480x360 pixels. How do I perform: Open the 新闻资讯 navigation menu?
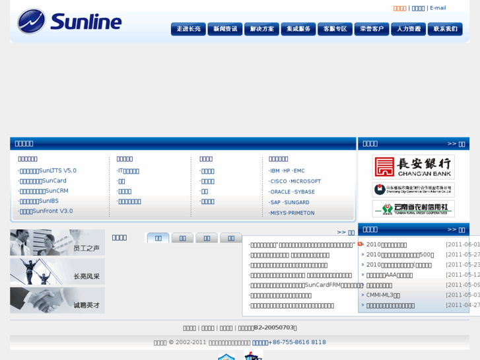[225, 29]
